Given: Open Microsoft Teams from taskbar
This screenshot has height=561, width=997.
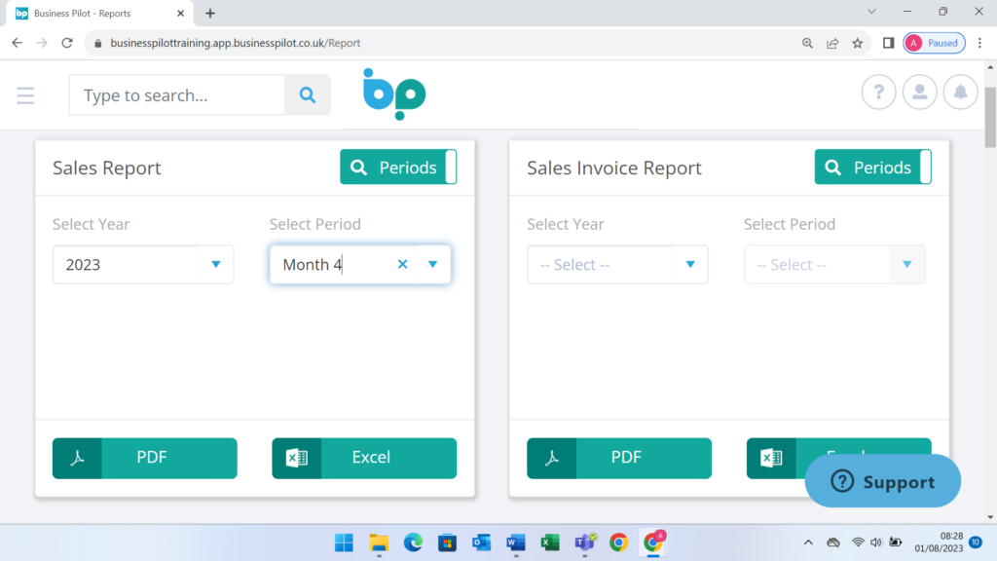Looking at the screenshot, I should pyautogui.click(x=585, y=542).
